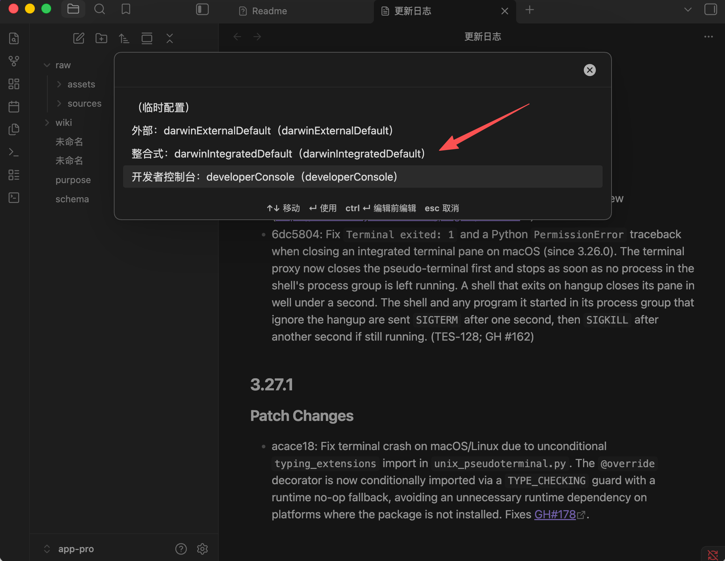
Task: Click the 3.27.1 version heading
Action: tap(271, 384)
